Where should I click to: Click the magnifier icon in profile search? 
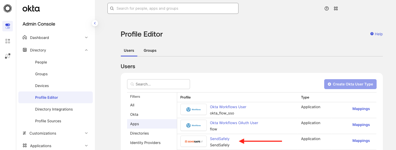point(132,84)
